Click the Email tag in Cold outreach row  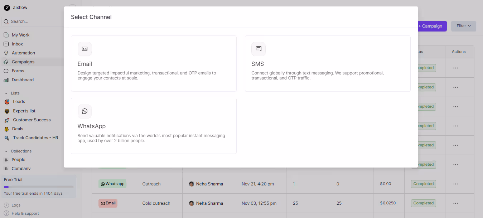(108, 203)
